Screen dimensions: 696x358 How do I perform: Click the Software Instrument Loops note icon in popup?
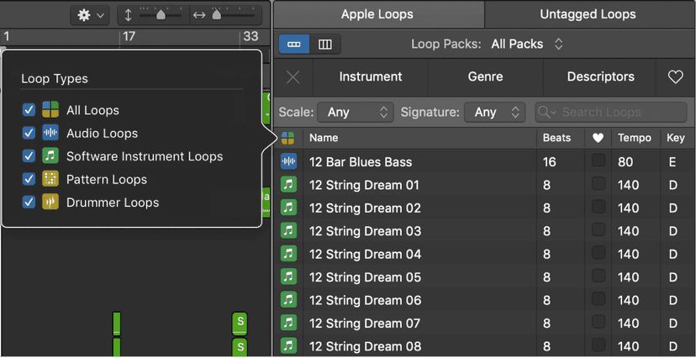click(x=50, y=155)
